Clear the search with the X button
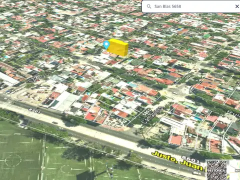The height and width of the screenshot is (180, 240). pyautogui.click(x=237, y=6)
